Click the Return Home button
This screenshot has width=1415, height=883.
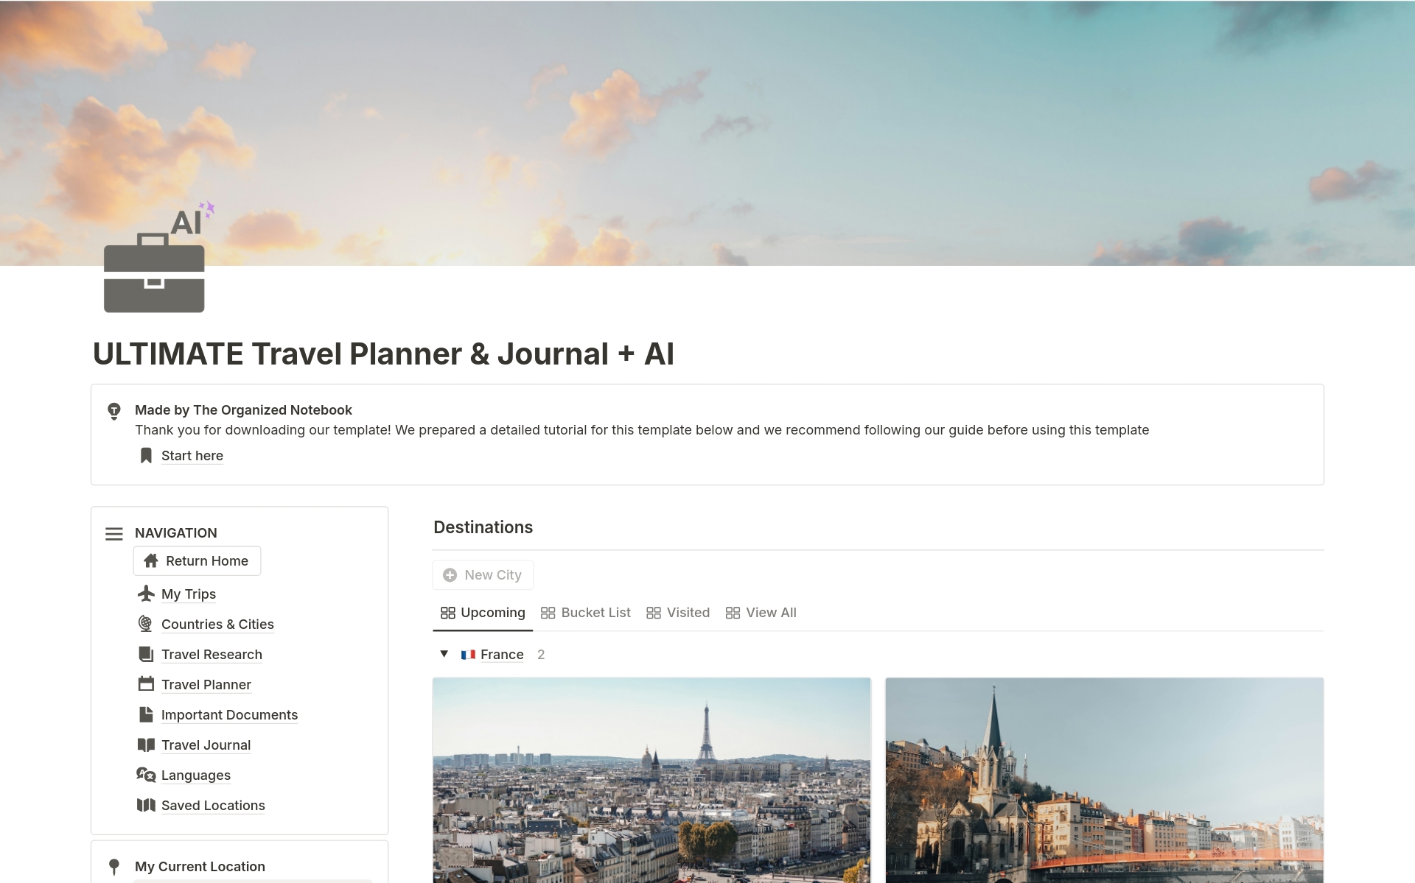click(197, 560)
